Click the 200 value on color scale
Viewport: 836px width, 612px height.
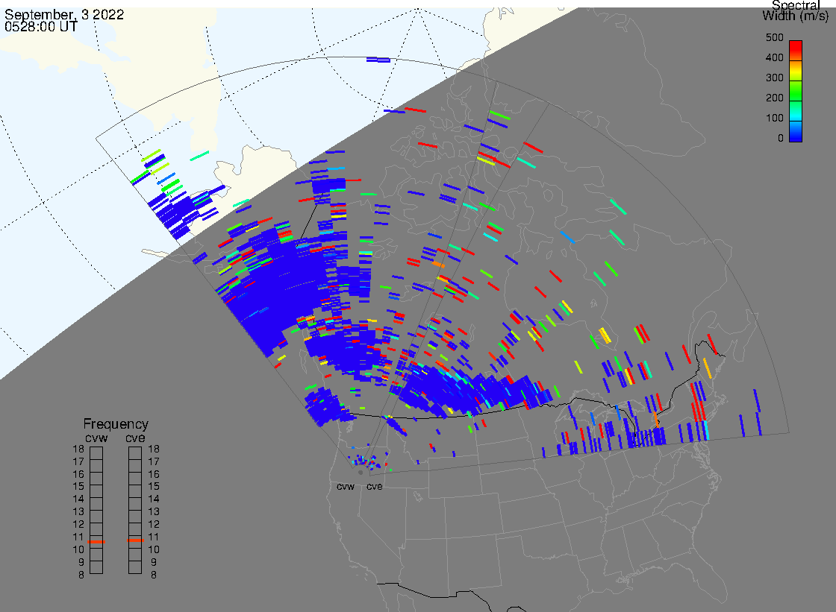click(774, 98)
